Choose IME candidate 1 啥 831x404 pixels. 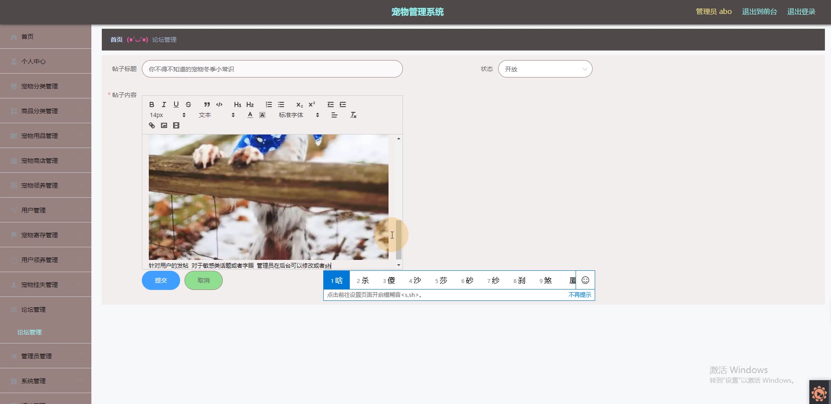click(337, 280)
